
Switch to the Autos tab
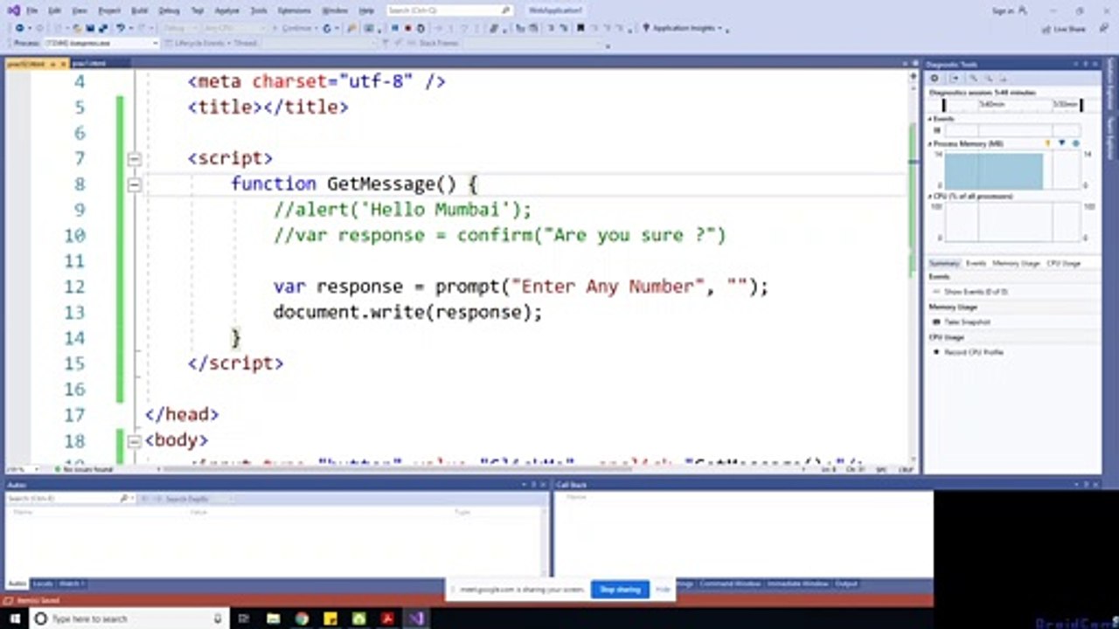[x=17, y=583]
